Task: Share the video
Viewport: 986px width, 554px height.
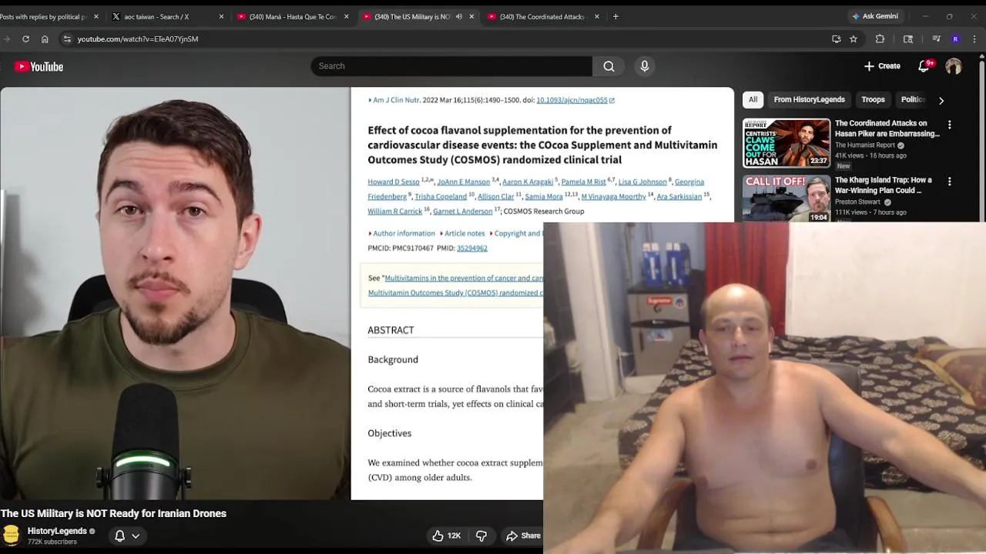Action: 522,536
